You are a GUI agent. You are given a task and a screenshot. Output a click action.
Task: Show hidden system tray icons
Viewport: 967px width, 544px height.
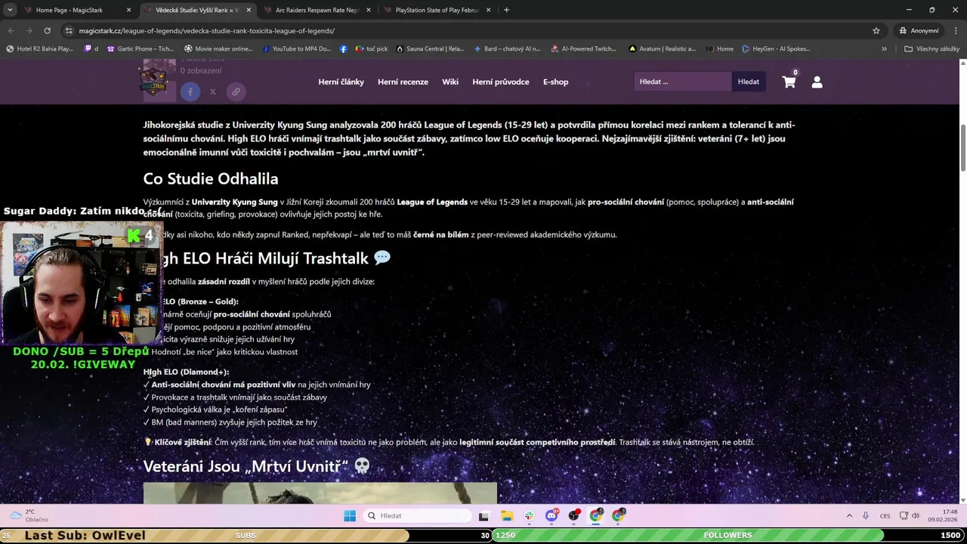click(x=849, y=516)
